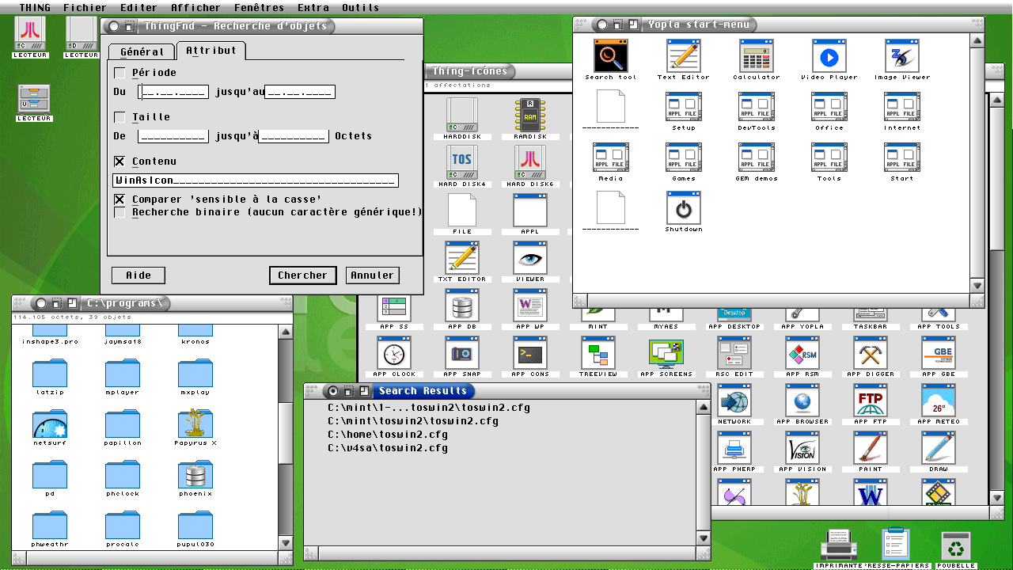Toggle Recherche binaire checkbox

(120, 212)
